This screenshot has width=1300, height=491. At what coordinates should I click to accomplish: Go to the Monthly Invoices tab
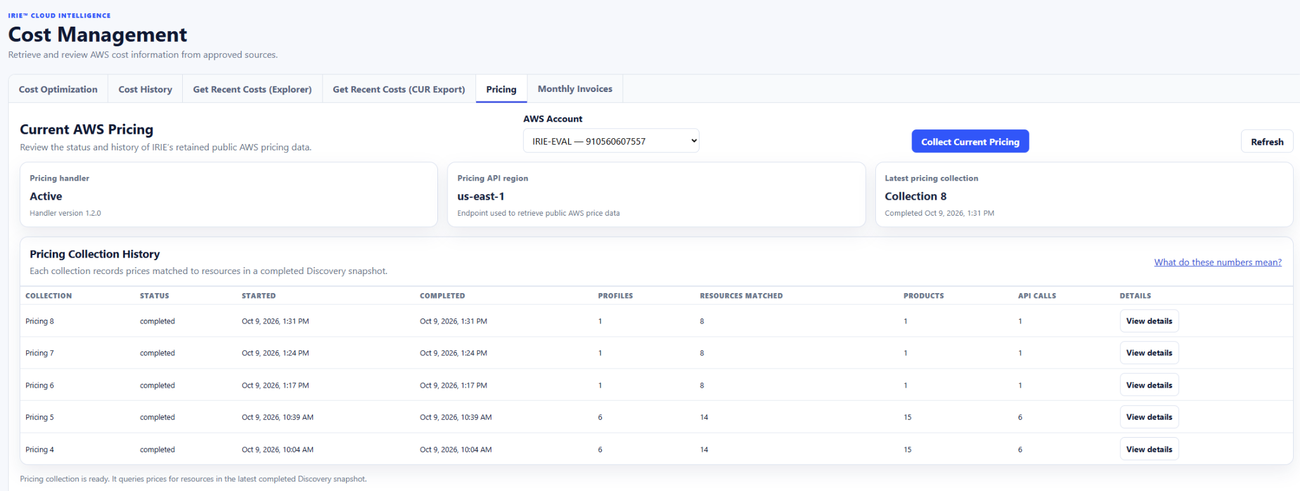pyautogui.click(x=575, y=89)
